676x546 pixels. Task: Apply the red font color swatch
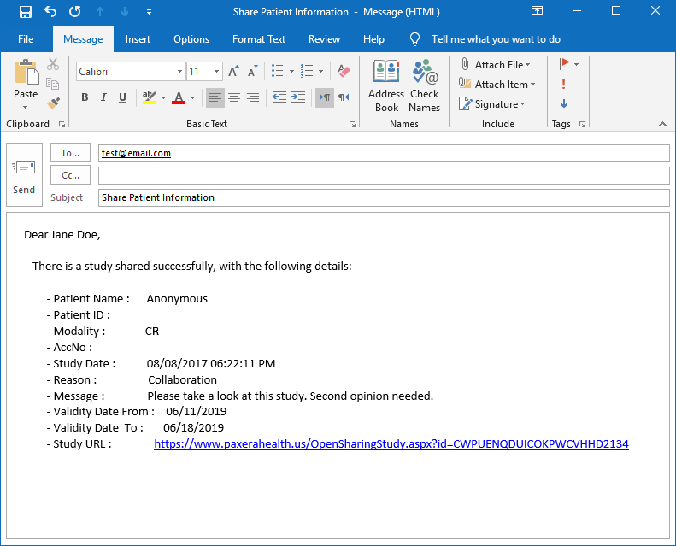coord(179,97)
